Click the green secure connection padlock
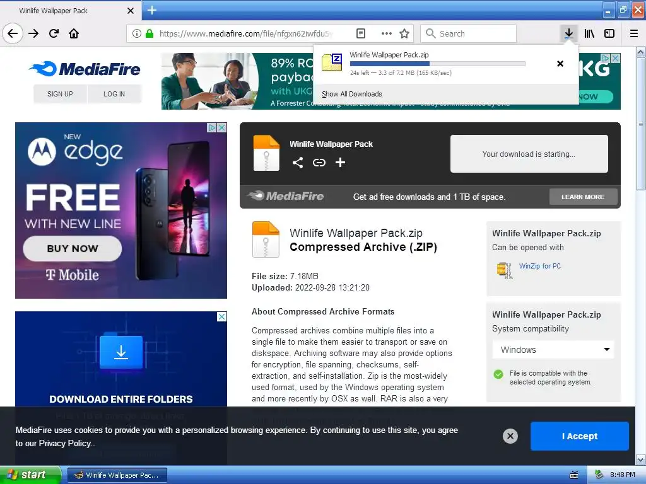 pos(150,33)
